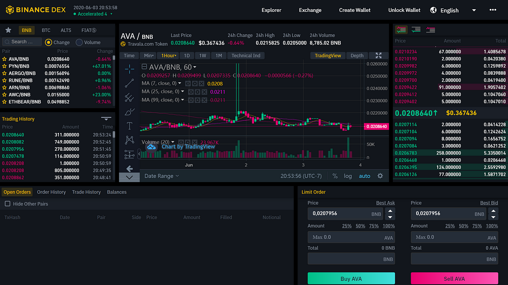Hide the MA 99 indicator line
This screenshot has height=285, width=508.
click(191, 100)
